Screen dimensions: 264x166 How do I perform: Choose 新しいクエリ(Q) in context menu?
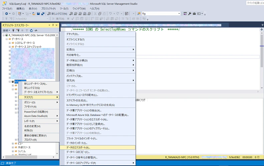(x=39, y=88)
